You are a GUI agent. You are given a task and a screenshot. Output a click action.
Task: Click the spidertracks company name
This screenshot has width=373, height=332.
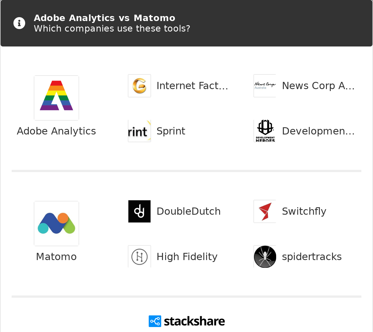312,257
